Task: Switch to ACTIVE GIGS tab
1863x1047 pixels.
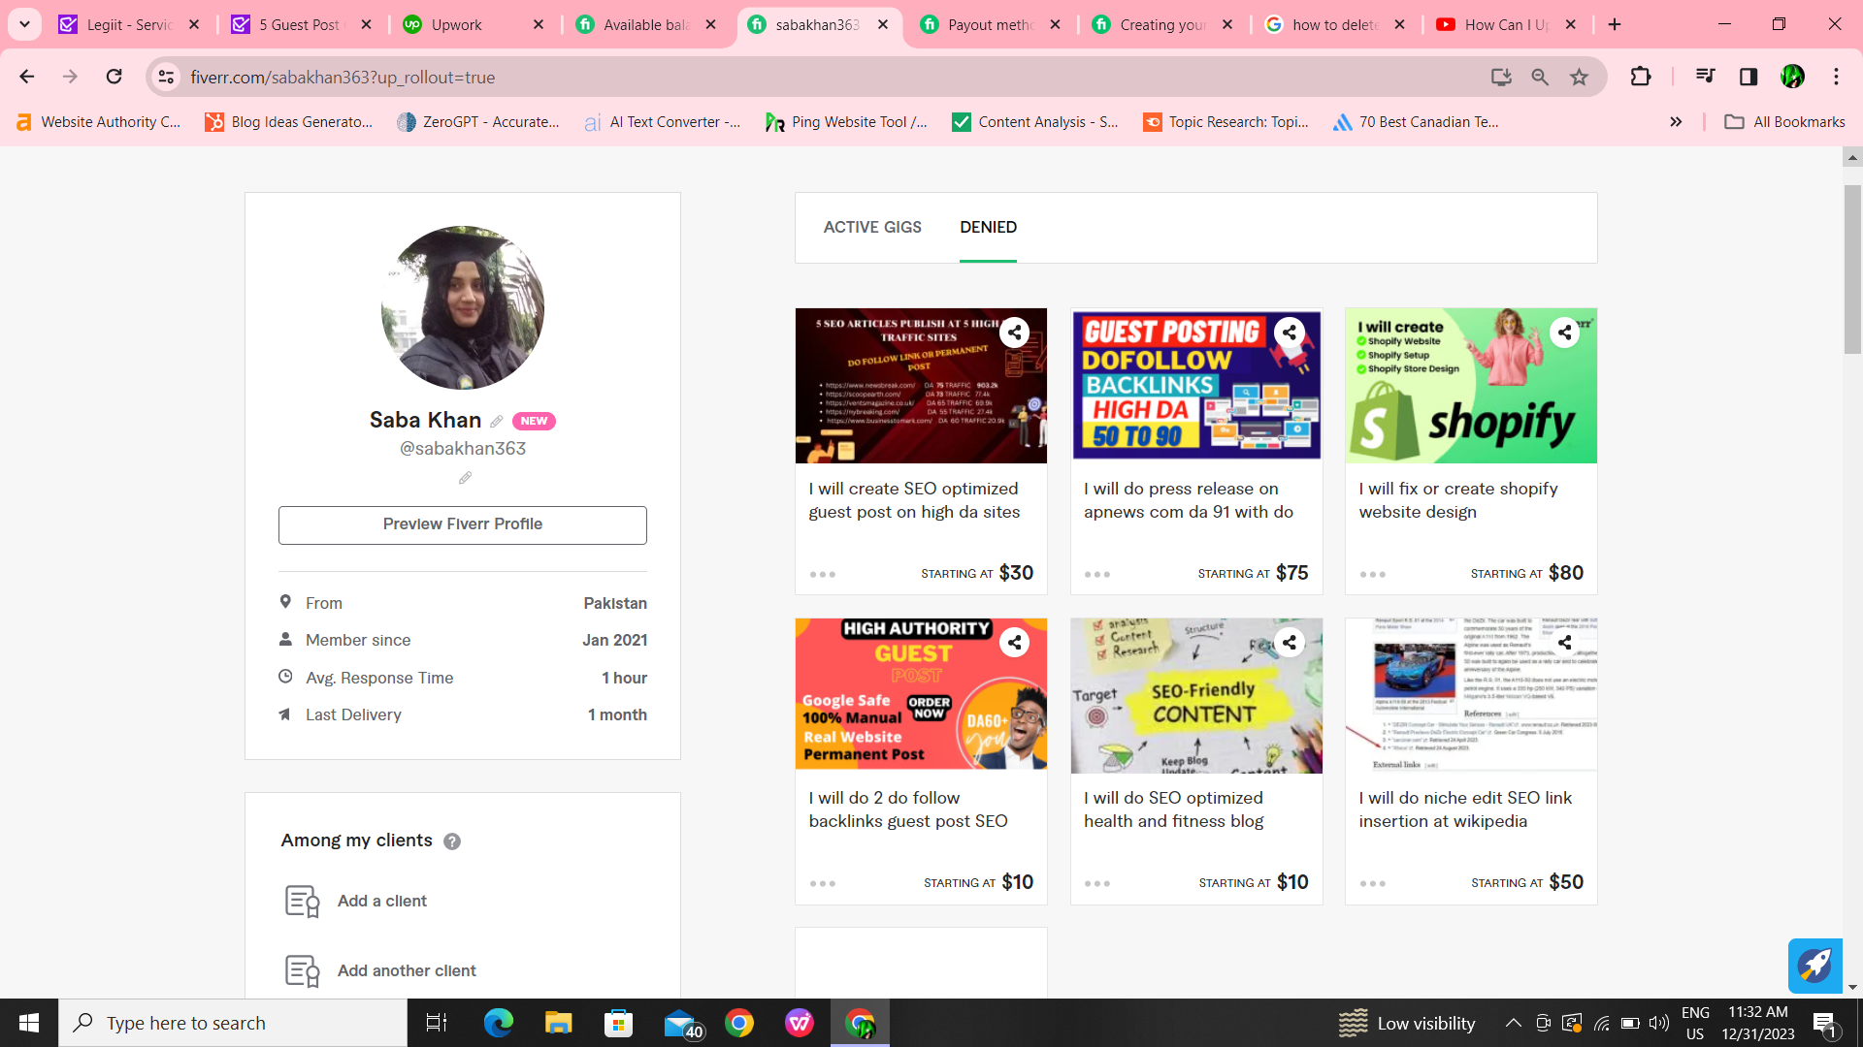Action: coord(872,227)
